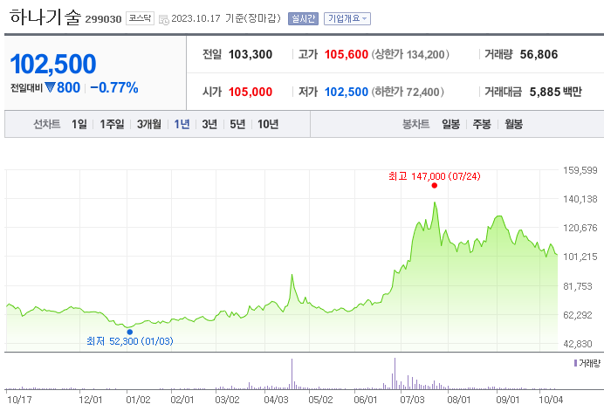Click the 04/03 date label on x-axis
This screenshot has height=418, width=604.
[x=276, y=400]
